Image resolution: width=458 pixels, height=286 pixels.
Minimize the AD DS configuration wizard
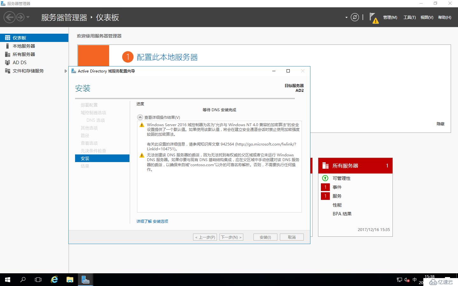(274, 71)
